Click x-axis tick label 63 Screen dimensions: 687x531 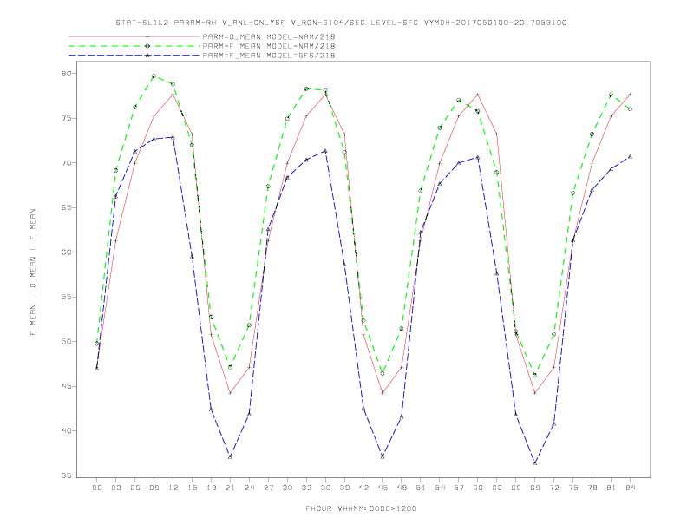click(x=497, y=488)
